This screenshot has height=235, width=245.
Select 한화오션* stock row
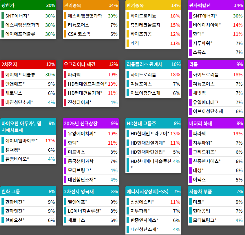pyautogui.click(x=28, y=220)
